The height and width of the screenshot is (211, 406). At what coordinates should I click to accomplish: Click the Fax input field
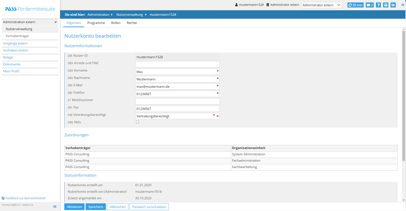177,108
